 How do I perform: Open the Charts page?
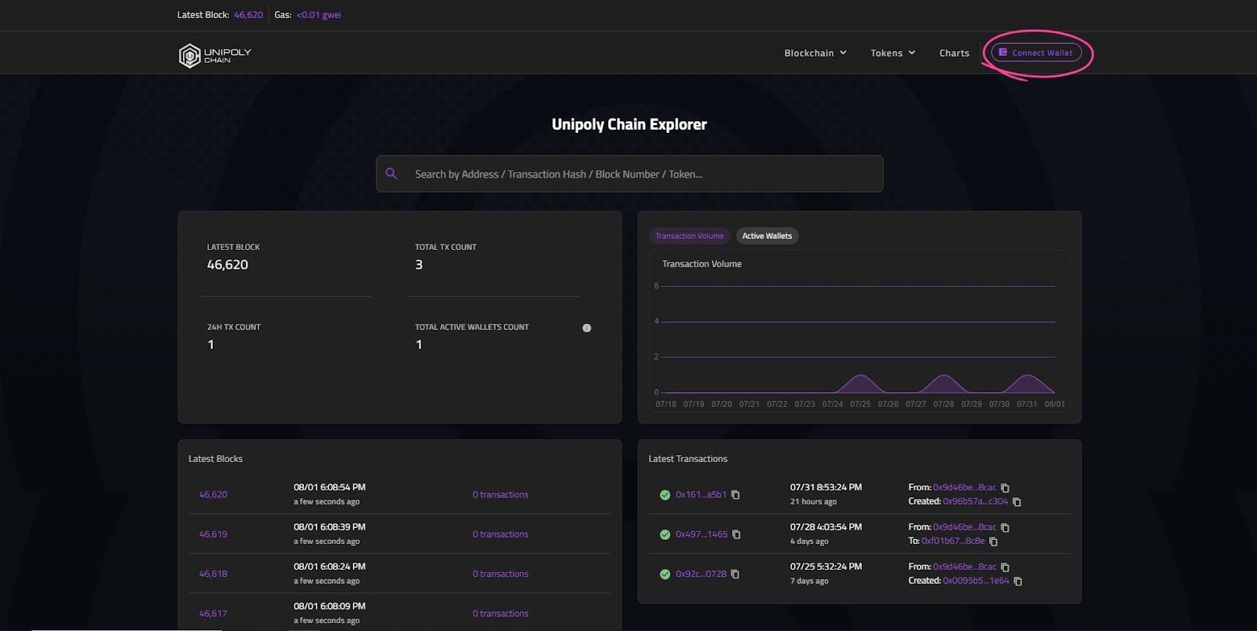pos(954,53)
